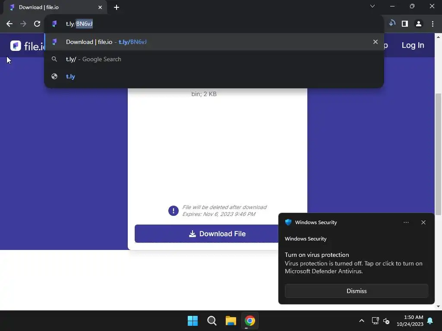Click the bin; 2 KB file info text
The image size is (442, 331).
(x=204, y=94)
